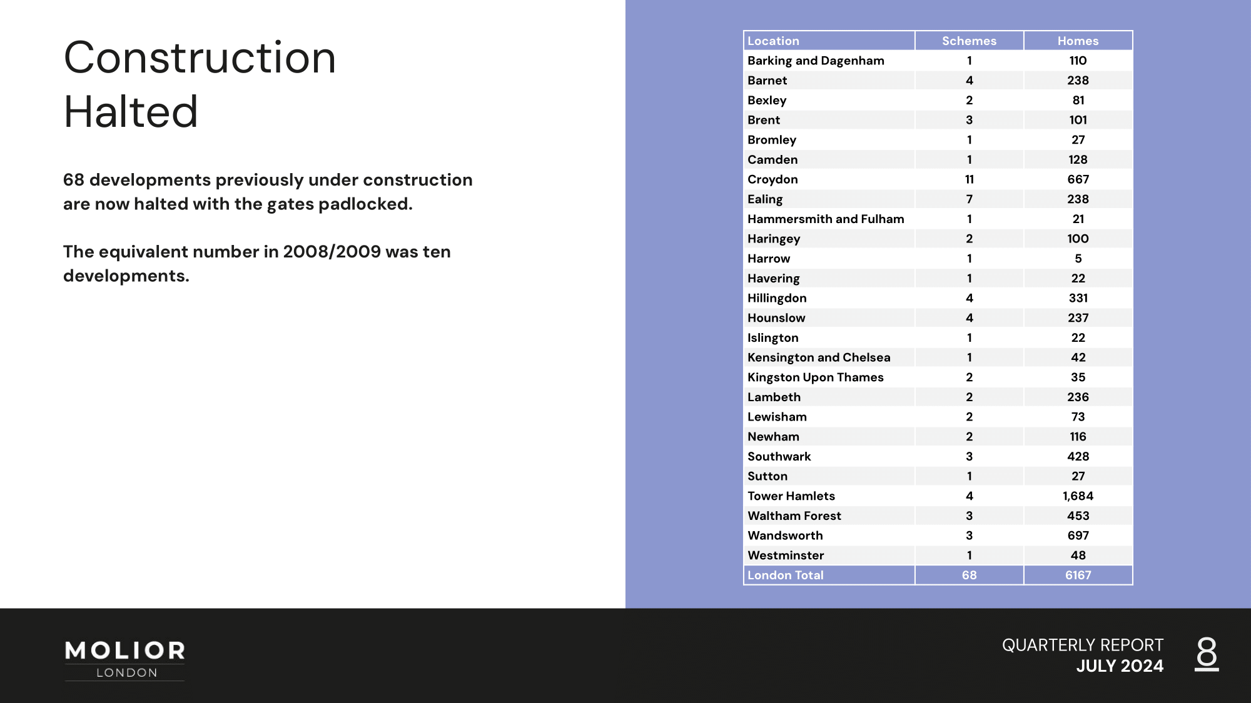Select Ealing's schemes value 7
The width and height of the screenshot is (1251, 703).
[969, 199]
